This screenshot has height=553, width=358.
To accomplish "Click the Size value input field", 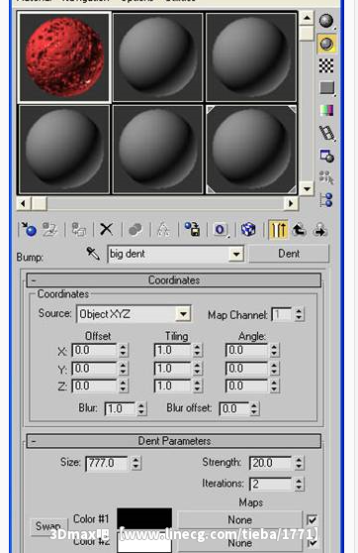I will [107, 463].
